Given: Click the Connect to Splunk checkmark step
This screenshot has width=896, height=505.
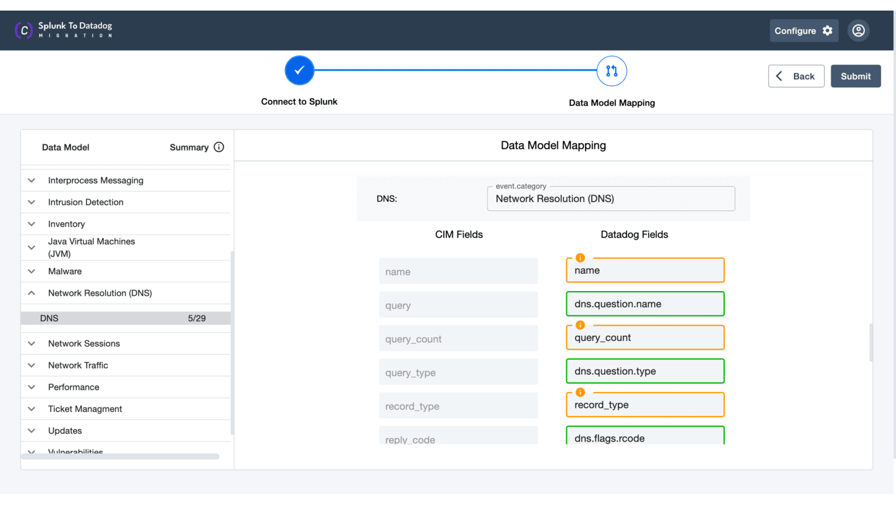Looking at the screenshot, I should click(299, 70).
